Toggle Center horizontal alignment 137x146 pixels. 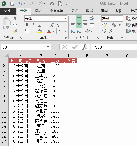(x=79, y=25)
